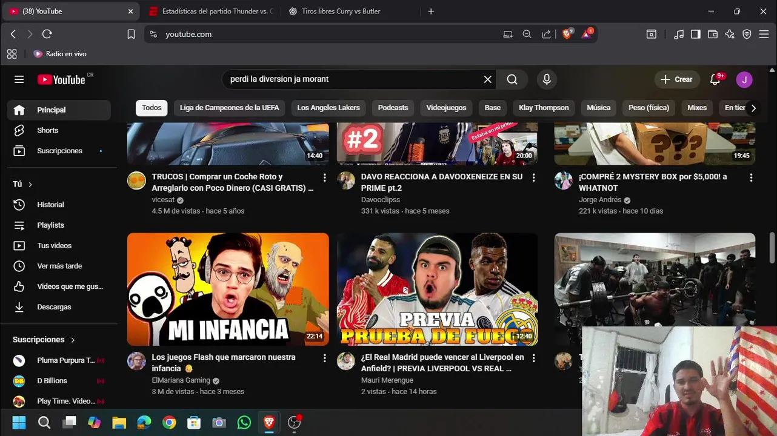Open DAVO REACCIONA A DAVOOXENEIZE video title
Viewport: 777px width, 436px height.
442,182
